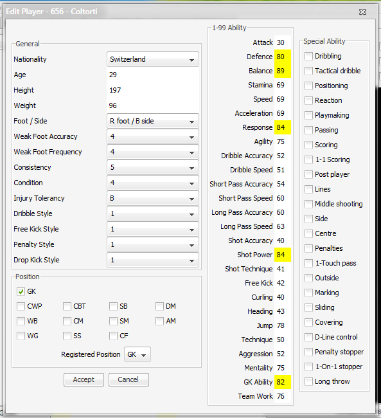Close the Edit Player dialog
381x418 pixels.
click(362, 12)
